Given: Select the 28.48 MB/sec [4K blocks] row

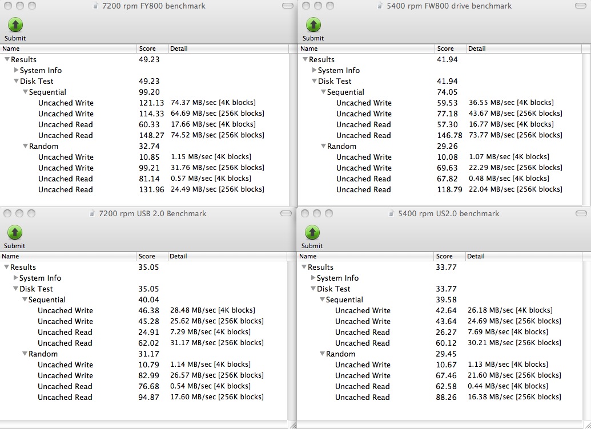Looking at the screenshot, I should click(x=143, y=310).
